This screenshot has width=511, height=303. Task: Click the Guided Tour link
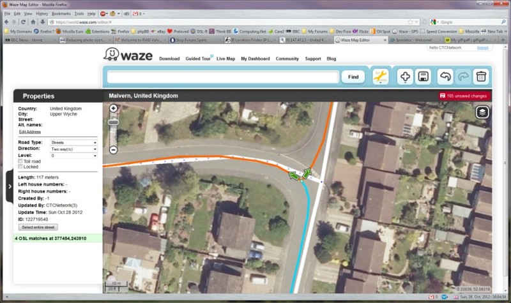click(x=198, y=59)
